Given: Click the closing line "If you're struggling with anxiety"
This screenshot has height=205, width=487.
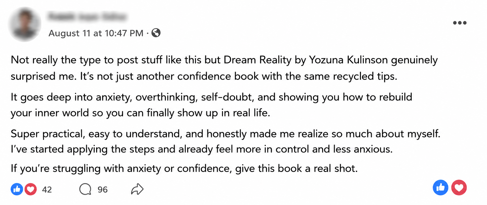Looking at the screenshot, I should 184,168.
